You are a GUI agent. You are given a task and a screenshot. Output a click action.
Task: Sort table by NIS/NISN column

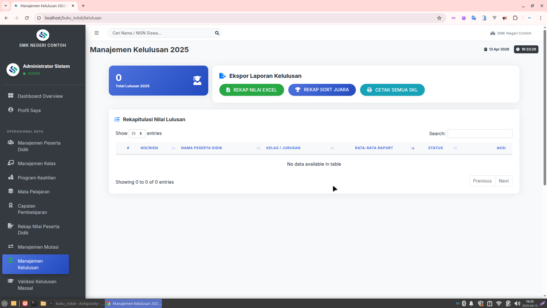point(149,148)
